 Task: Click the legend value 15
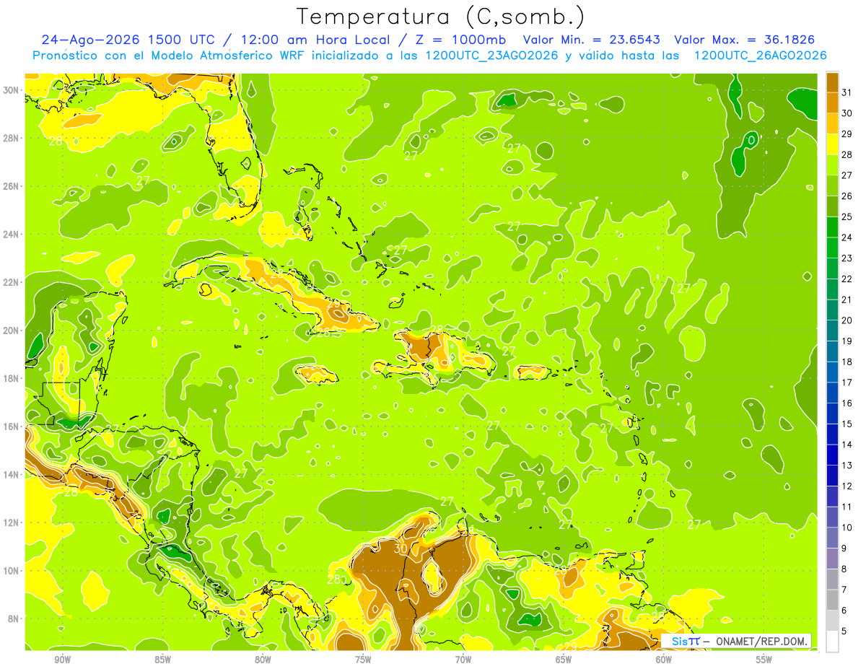[x=847, y=424]
